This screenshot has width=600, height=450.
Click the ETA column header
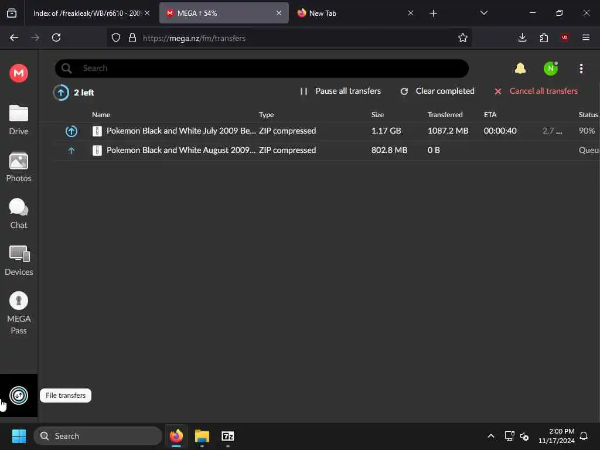click(x=490, y=115)
